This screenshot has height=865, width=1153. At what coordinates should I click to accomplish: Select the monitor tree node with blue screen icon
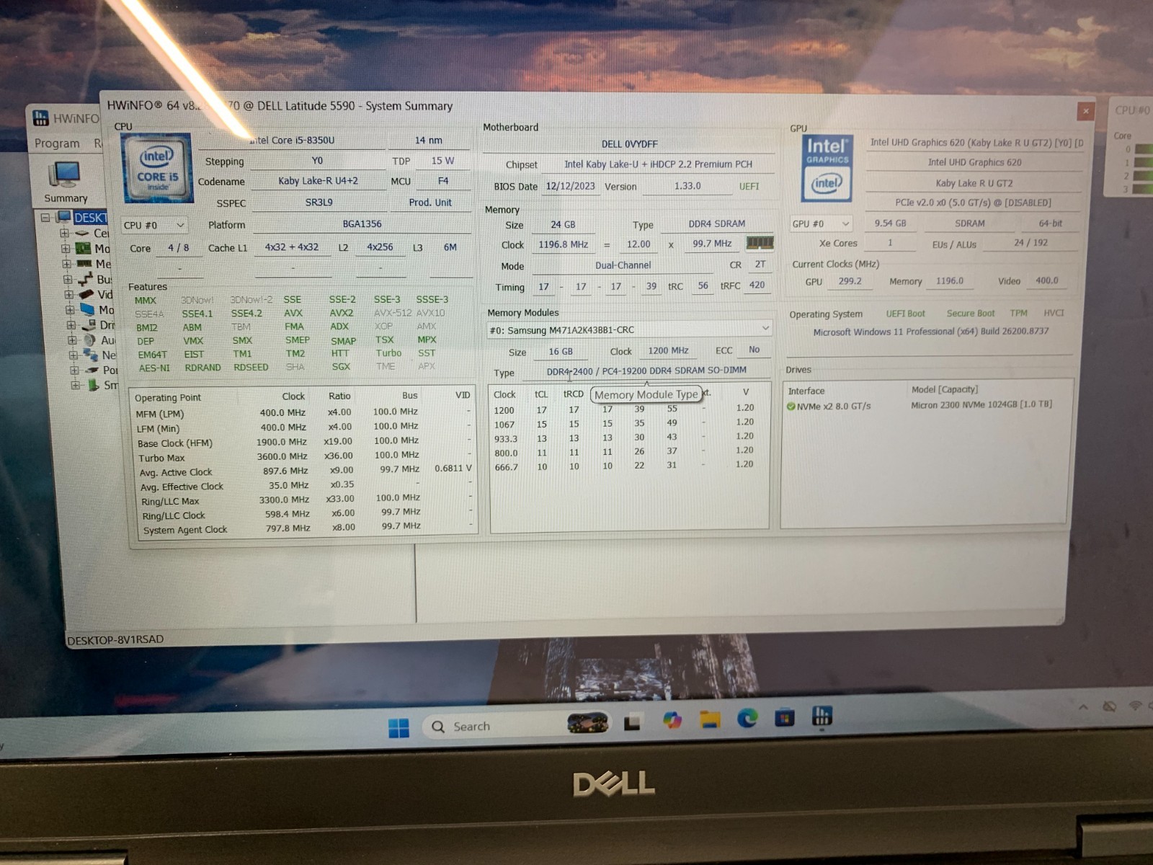(x=97, y=310)
